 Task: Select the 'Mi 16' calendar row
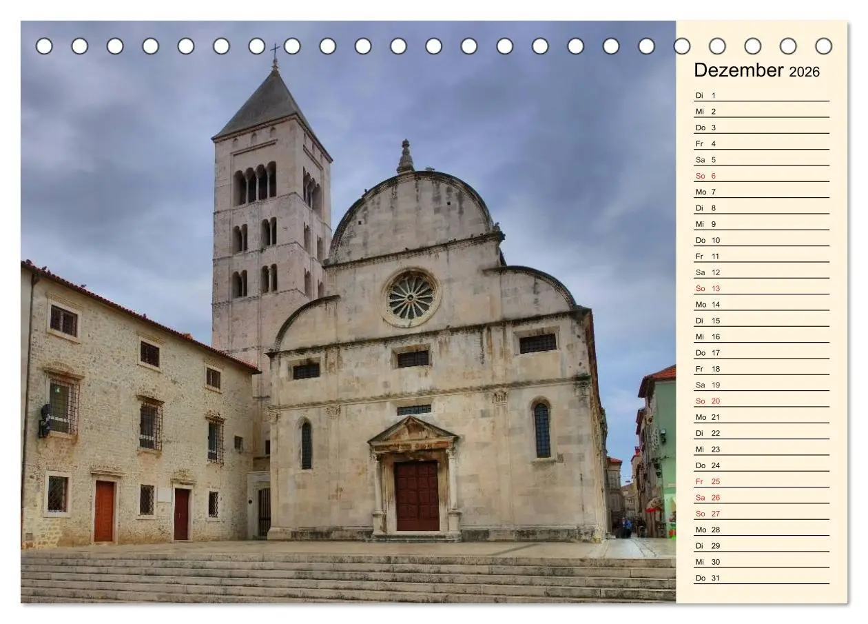point(761,336)
